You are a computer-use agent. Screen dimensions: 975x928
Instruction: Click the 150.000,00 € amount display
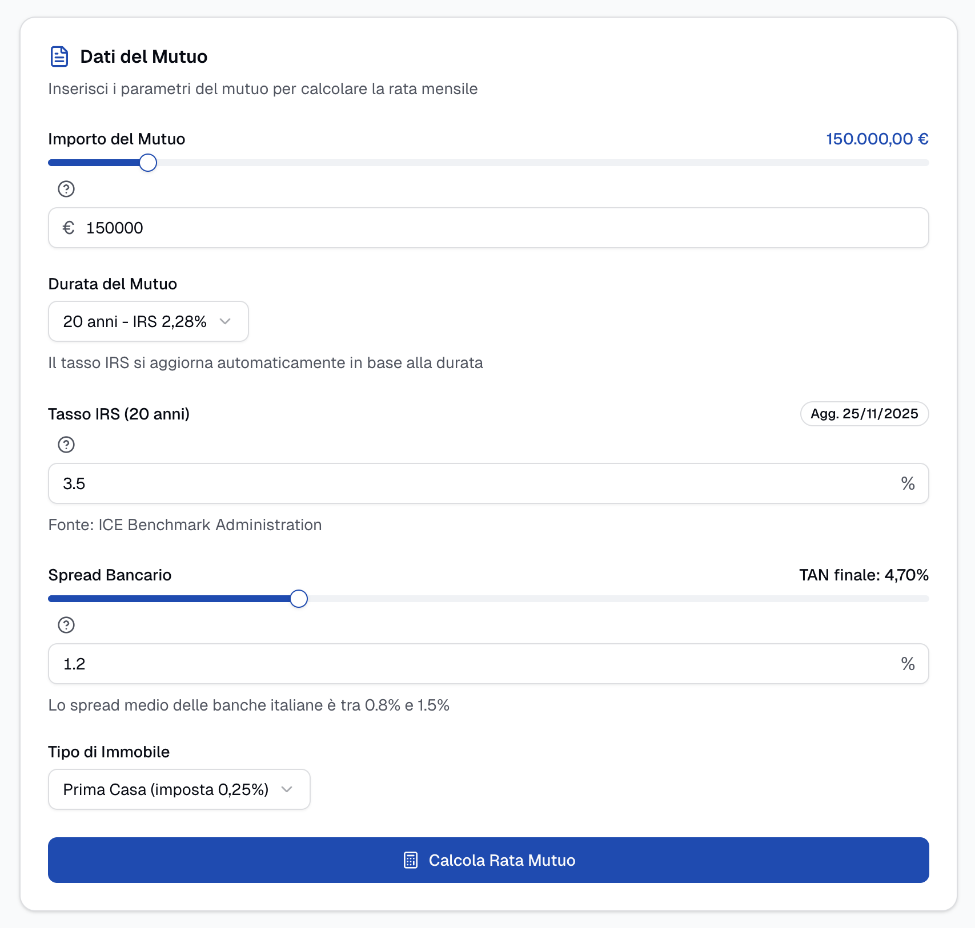(x=877, y=139)
